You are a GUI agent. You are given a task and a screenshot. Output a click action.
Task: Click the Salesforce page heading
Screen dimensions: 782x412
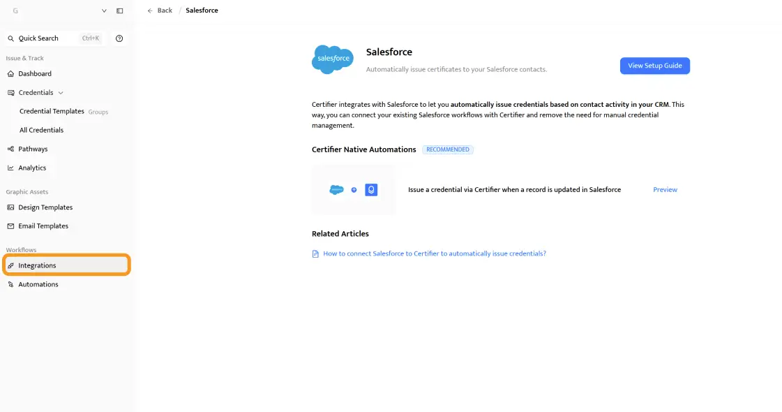pyautogui.click(x=389, y=52)
